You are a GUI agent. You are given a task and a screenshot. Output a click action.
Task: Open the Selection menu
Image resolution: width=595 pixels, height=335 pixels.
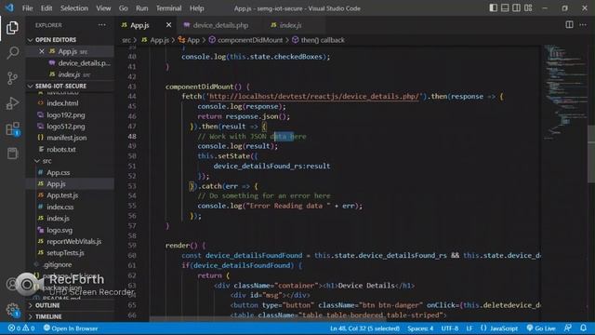[74, 8]
